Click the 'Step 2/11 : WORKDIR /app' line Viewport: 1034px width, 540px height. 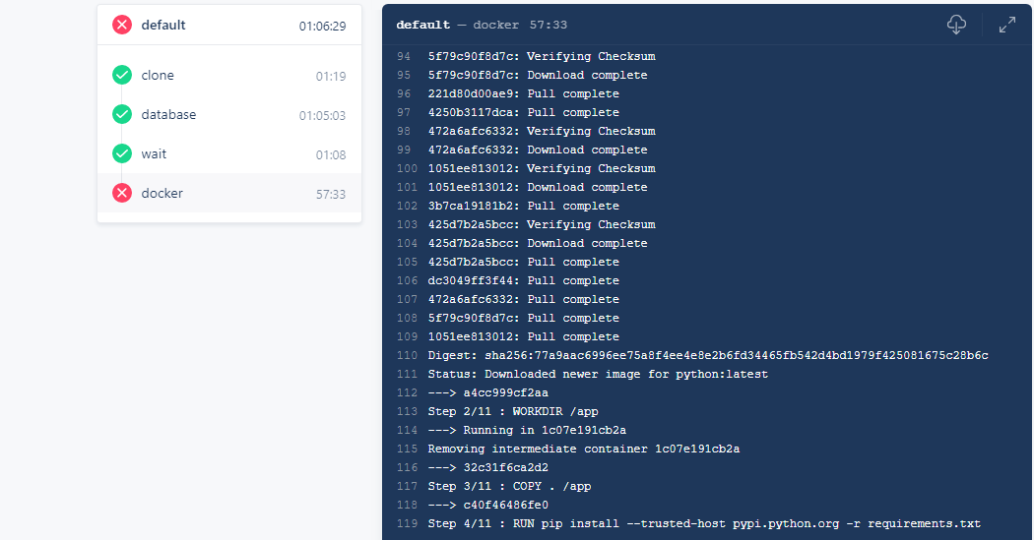tap(513, 411)
